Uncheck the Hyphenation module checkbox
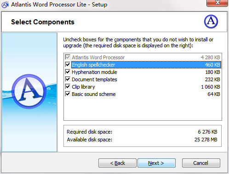Viewport: 229px width, 174px height. tap(68, 72)
